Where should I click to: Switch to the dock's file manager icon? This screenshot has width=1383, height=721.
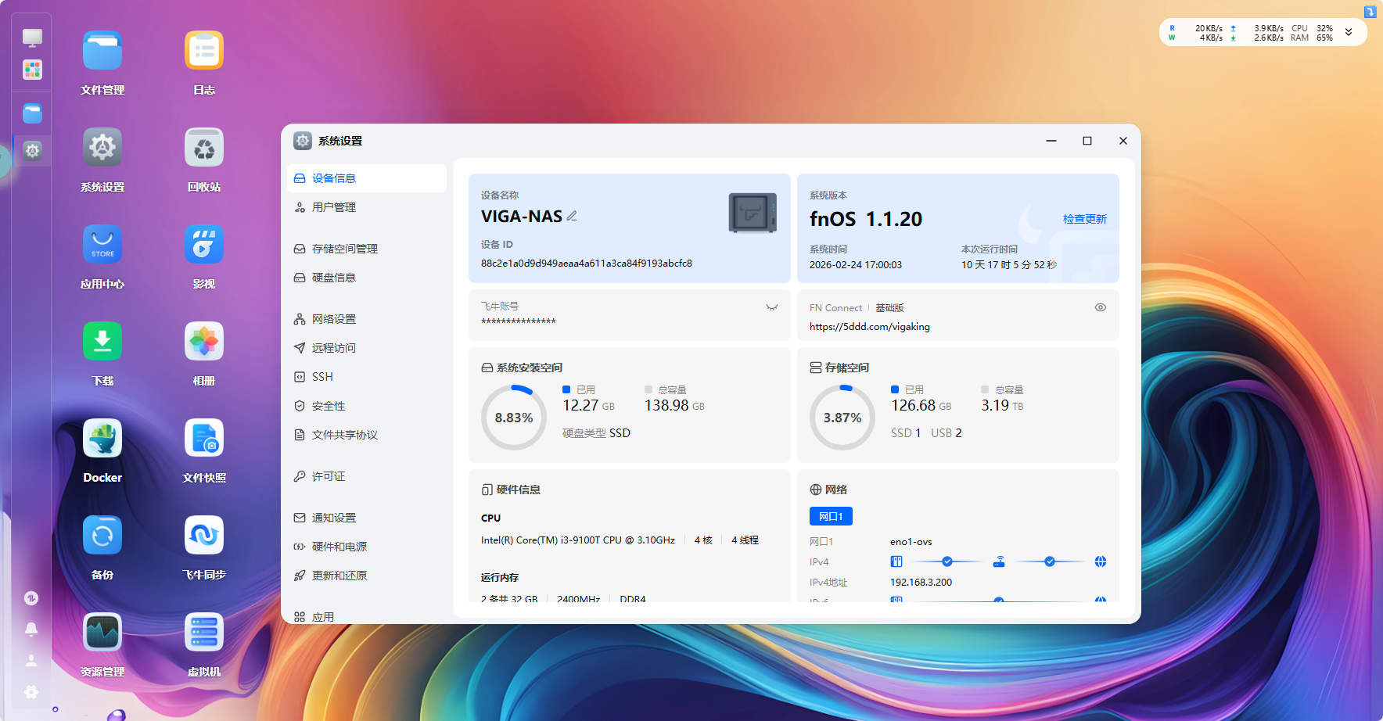(x=32, y=113)
